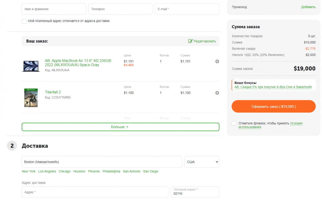Click the E-mail input field
The width and height of the screenshot is (322, 203).
point(187,9)
